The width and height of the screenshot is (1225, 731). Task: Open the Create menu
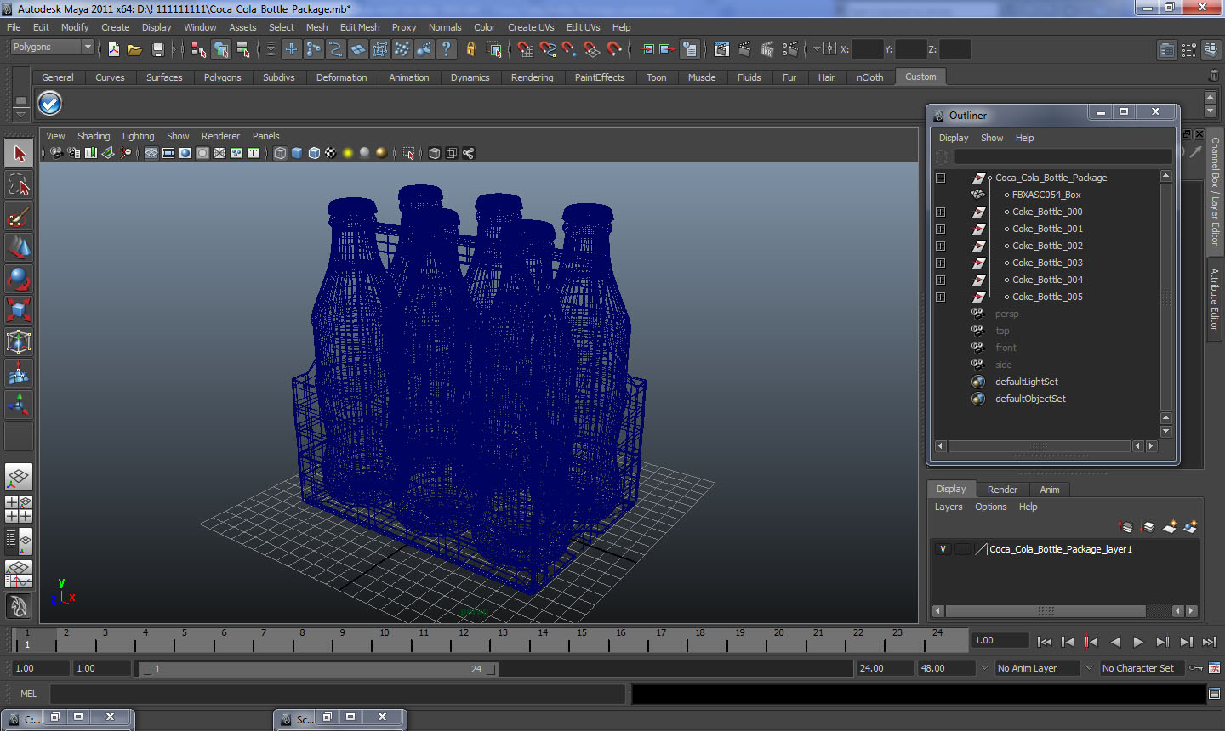coord(116,27)
